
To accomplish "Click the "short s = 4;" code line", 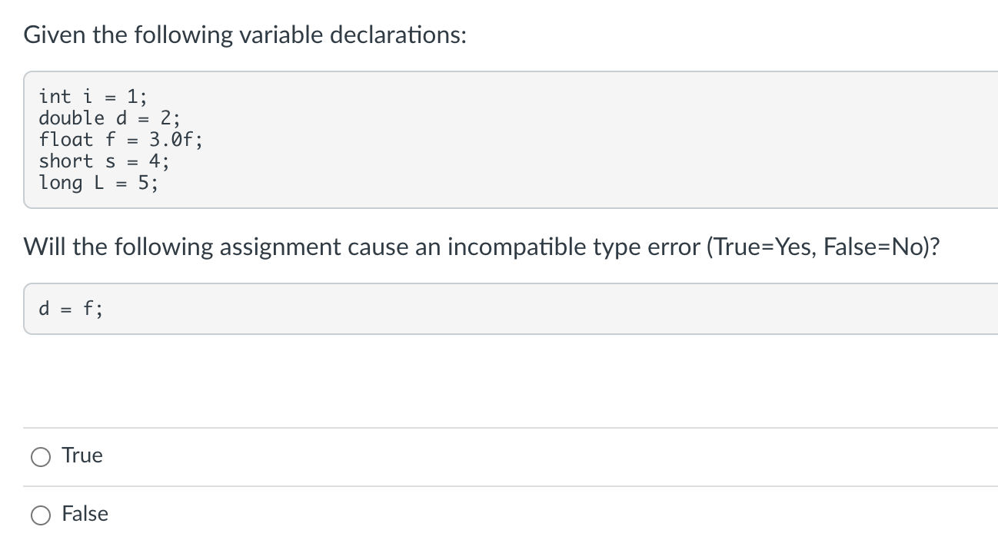I will click(105, 161).
